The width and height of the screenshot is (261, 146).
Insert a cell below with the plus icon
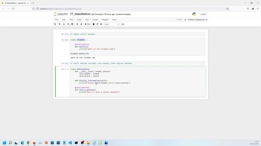click(60, 24)
